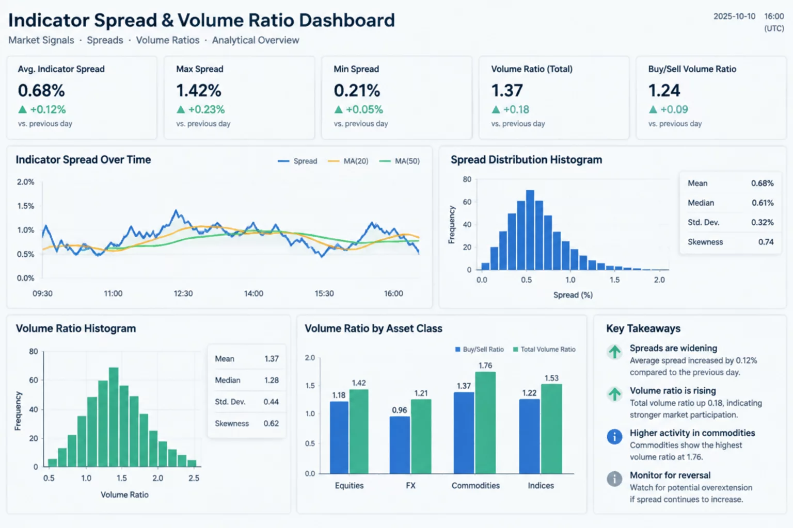
Task: Select the Avg. Indicator Spread 0.68% value
Action: coord(41,91)
